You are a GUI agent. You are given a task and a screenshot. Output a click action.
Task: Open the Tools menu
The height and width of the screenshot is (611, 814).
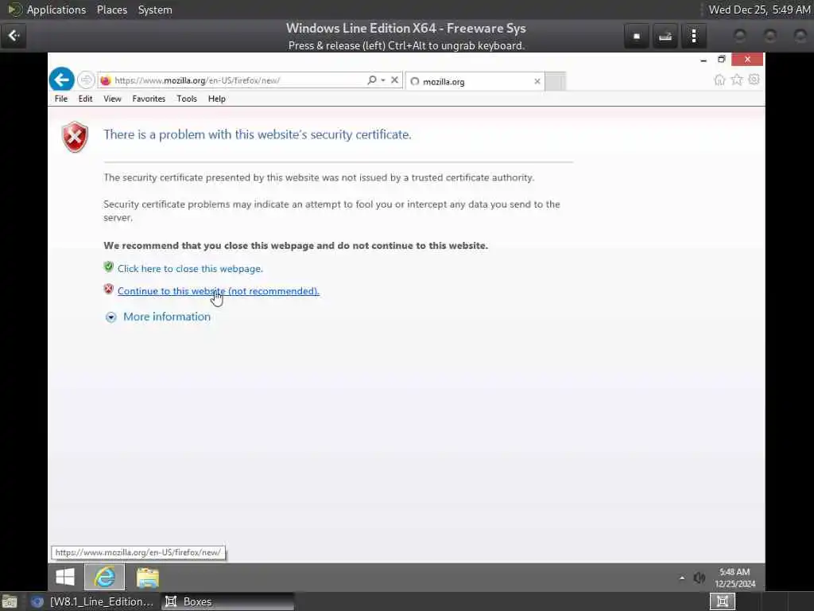point(186,99)
